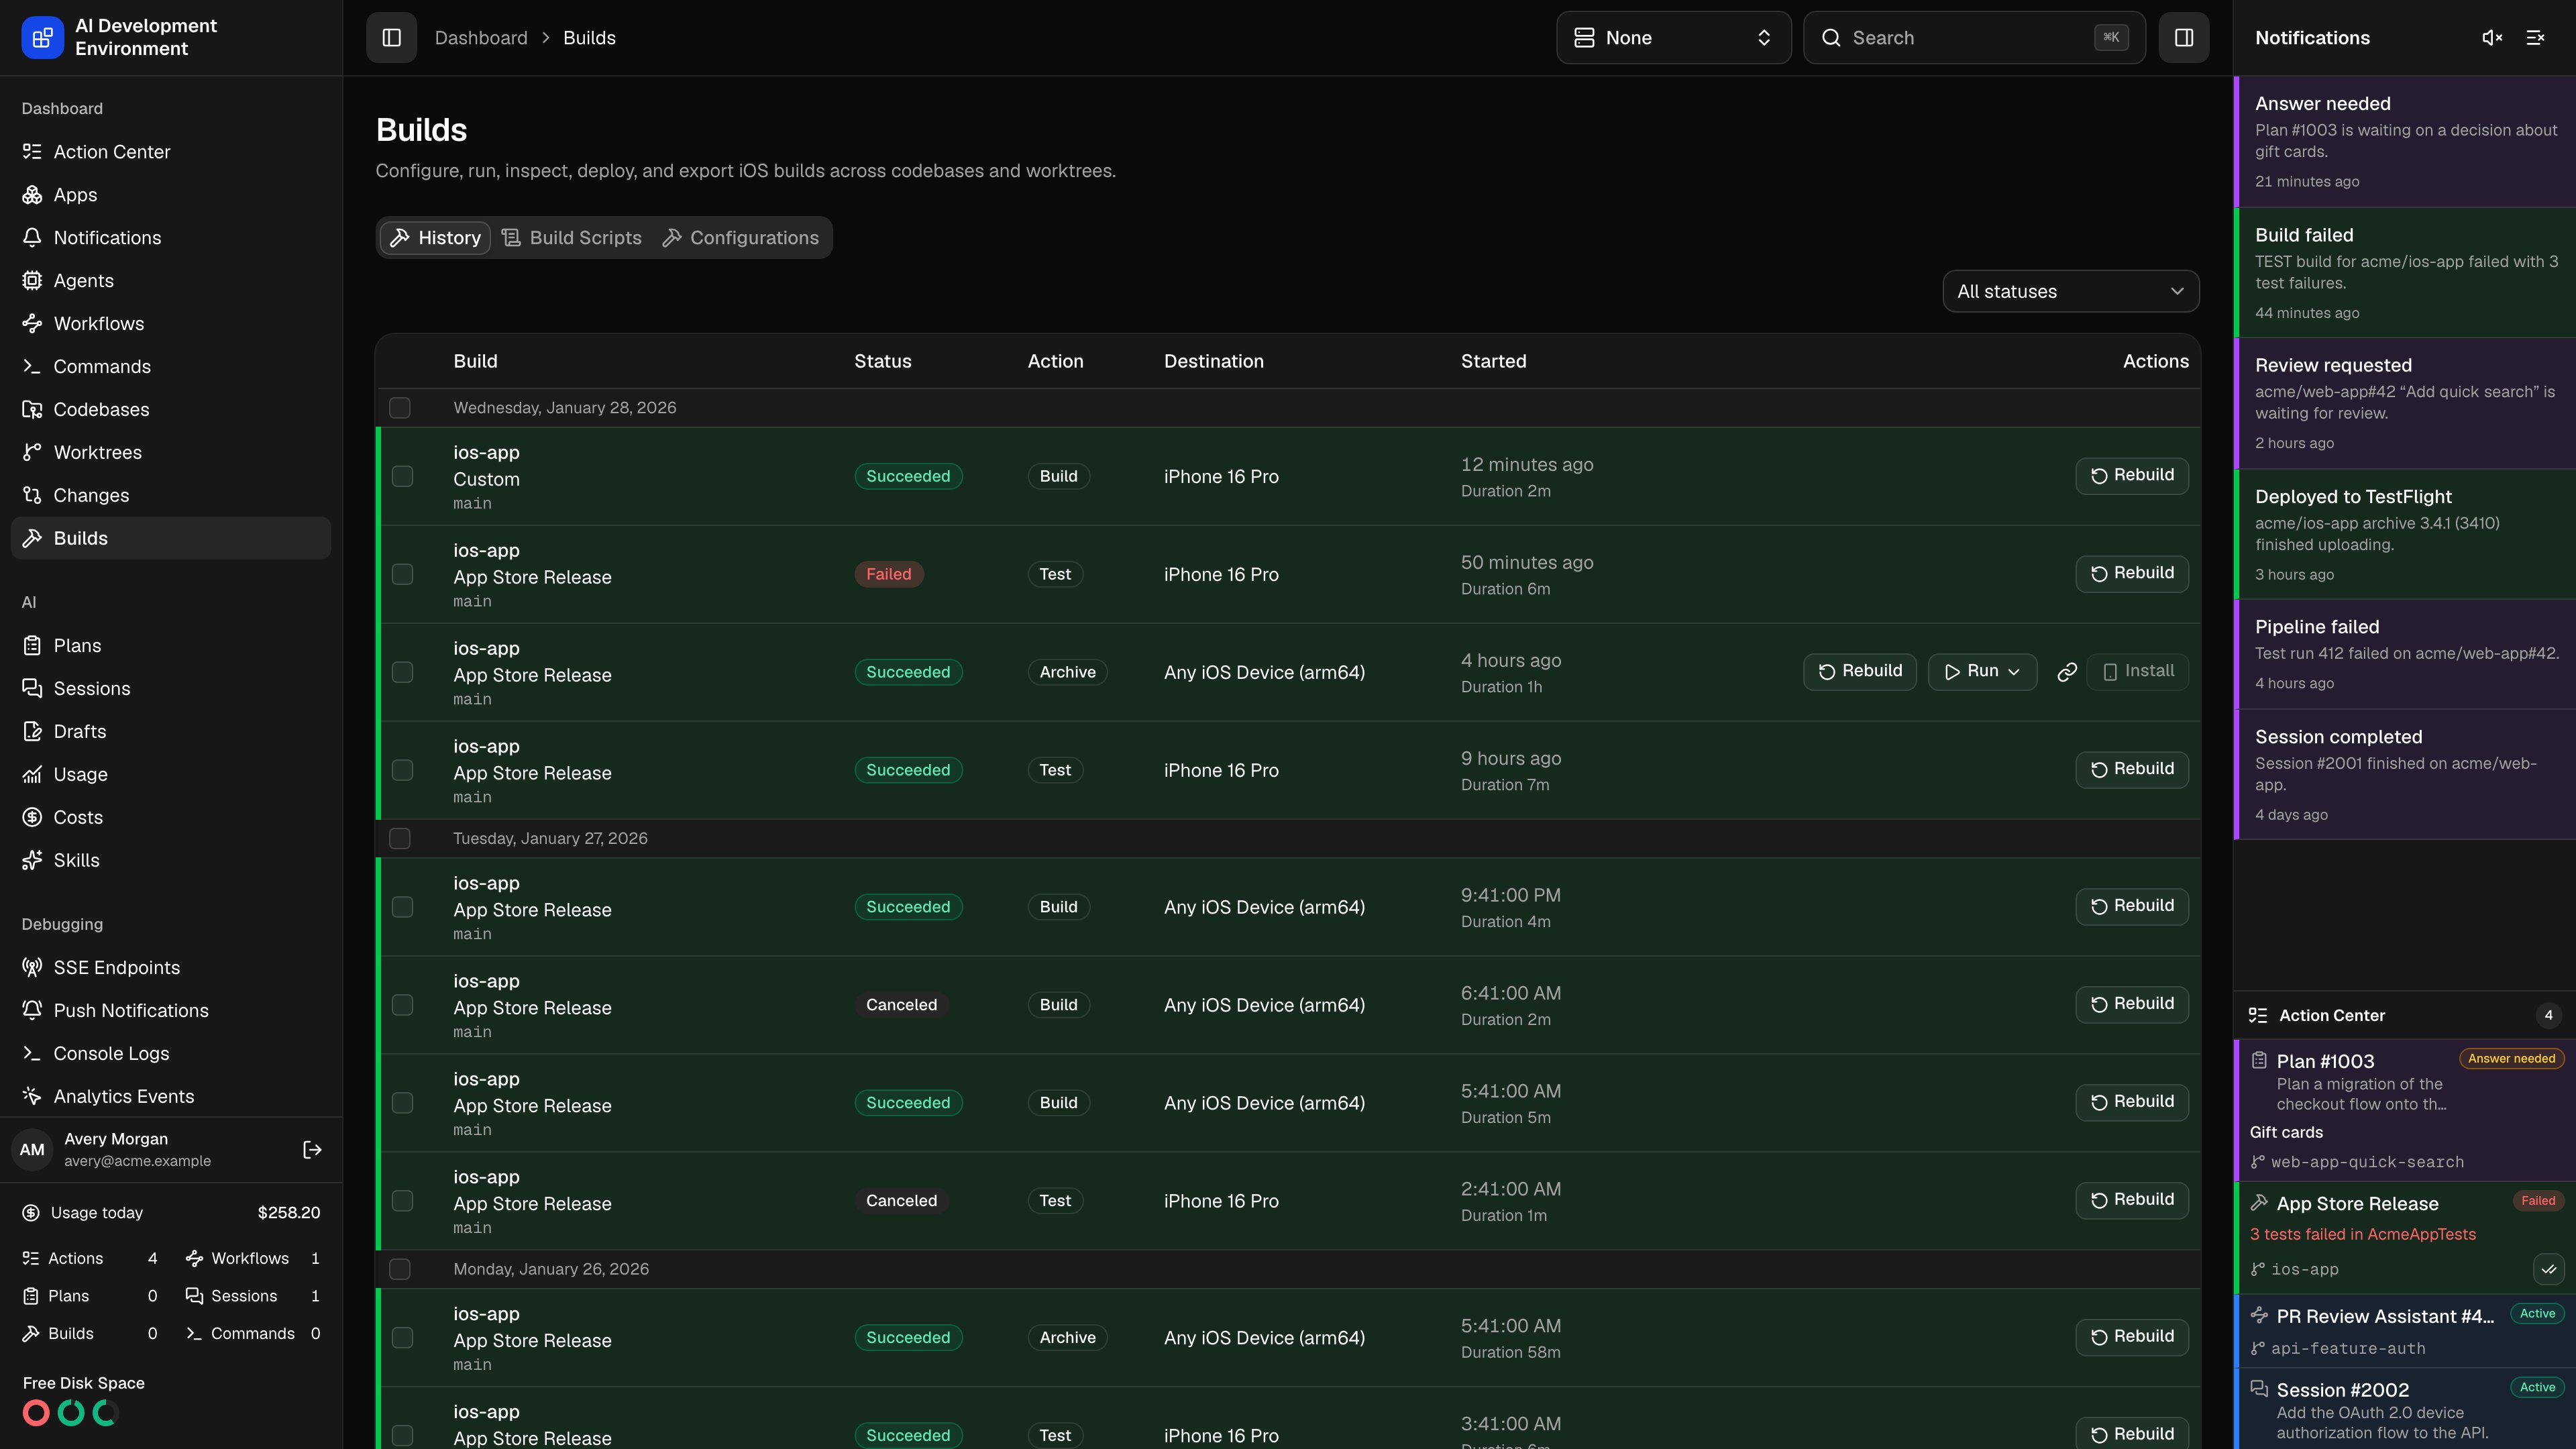Open Plan #1003 in Action Center
This screenshot has width=2576, height=1449.
click(x=2404, y=1111)
